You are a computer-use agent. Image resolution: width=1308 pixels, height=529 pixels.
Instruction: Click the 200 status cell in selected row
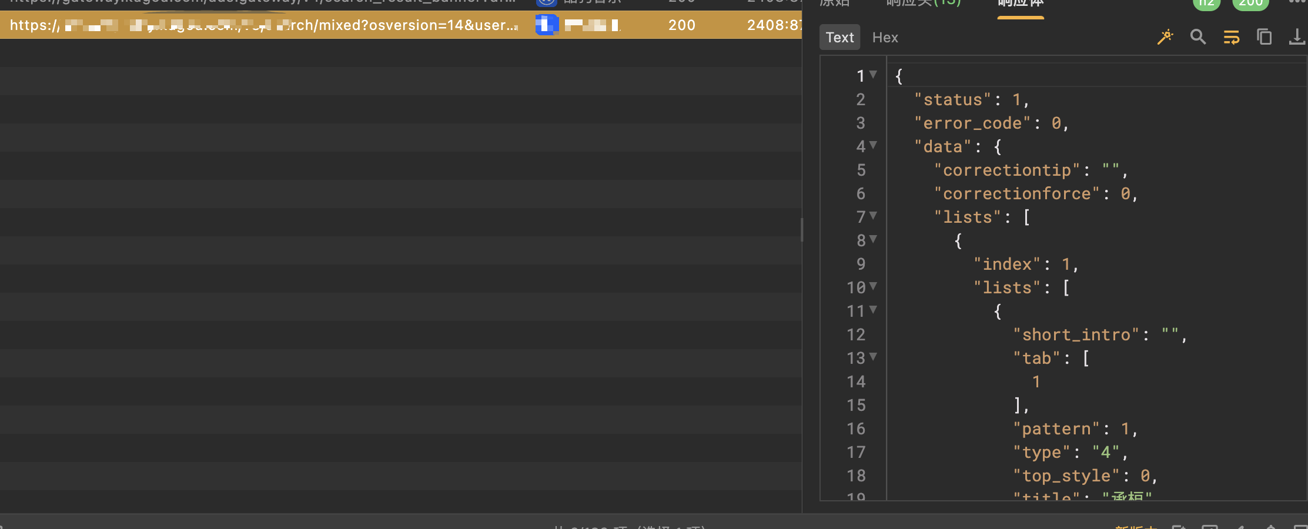[682, 25]
